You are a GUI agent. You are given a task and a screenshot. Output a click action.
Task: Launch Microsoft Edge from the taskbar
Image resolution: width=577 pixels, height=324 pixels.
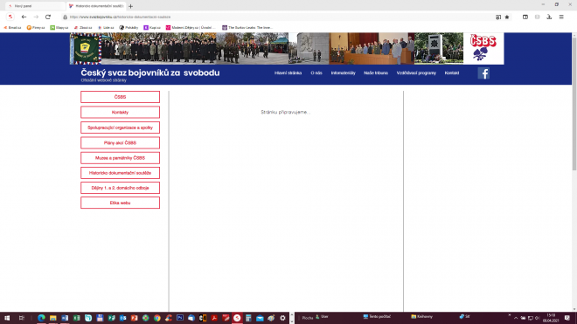[41, 318]
